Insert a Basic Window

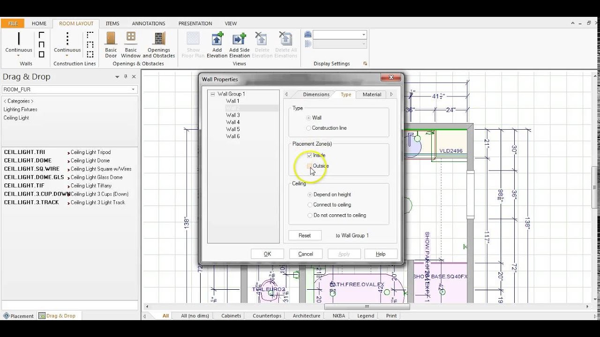tap(131, 45)
